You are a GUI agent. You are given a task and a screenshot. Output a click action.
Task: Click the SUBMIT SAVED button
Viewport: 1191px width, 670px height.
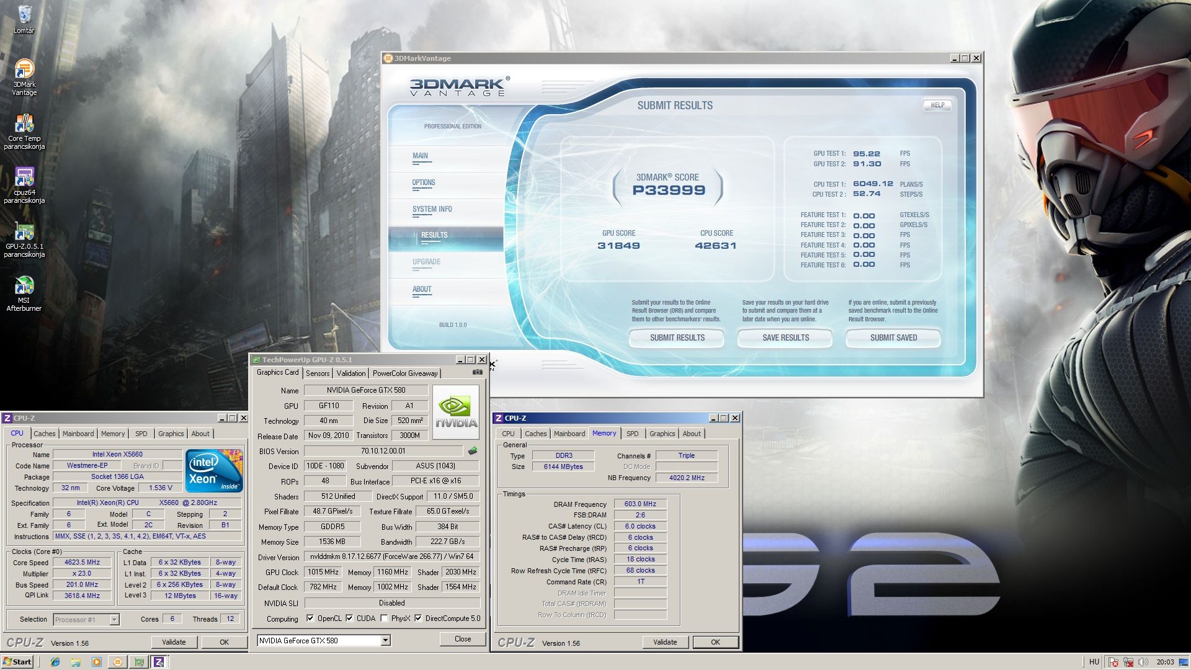(x=893, y=337)
